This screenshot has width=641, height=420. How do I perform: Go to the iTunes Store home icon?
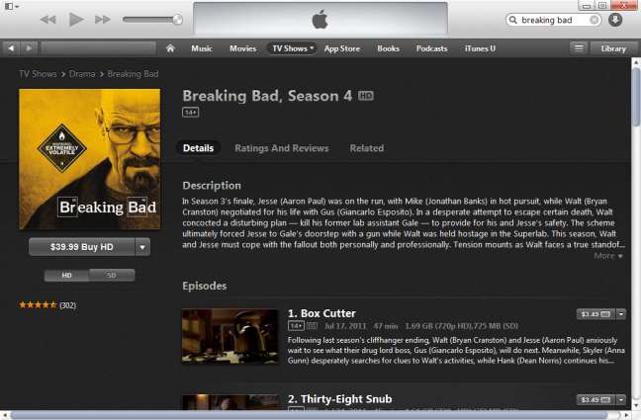pos(170,48)
